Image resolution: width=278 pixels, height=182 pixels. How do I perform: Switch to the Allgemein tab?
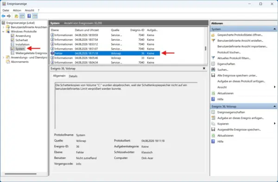click(59, 76)
